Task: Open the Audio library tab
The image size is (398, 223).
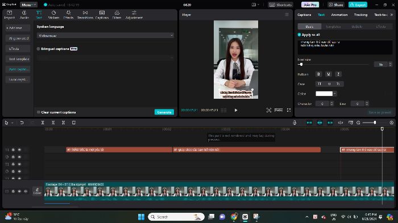Action: pos(24,15)
